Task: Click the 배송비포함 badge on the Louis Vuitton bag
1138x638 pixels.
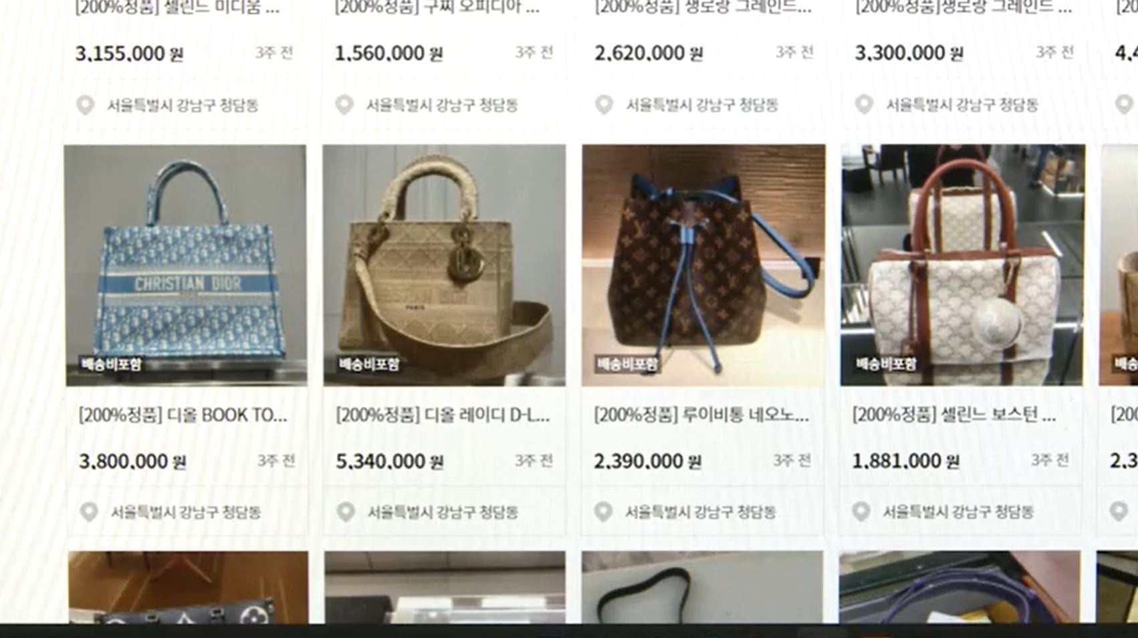Action: (x=627, y=364)
